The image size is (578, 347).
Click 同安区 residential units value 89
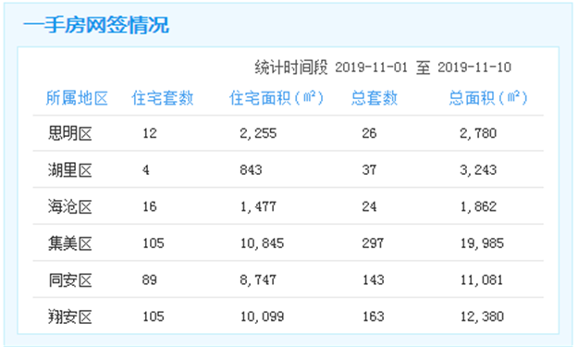pos(150,279)
